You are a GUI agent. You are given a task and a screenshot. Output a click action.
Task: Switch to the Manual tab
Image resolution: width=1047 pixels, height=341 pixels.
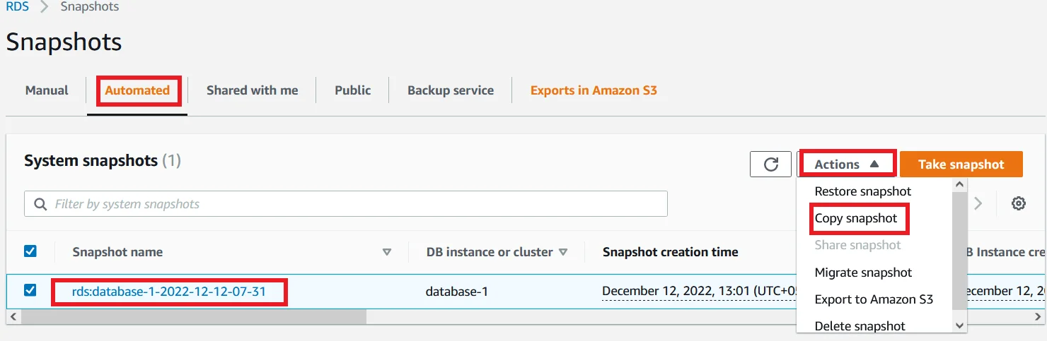47,90
